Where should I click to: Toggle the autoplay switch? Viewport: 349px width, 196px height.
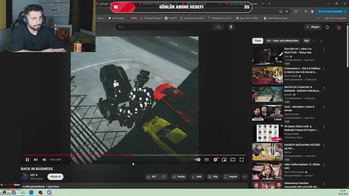[x=197, y=160]
